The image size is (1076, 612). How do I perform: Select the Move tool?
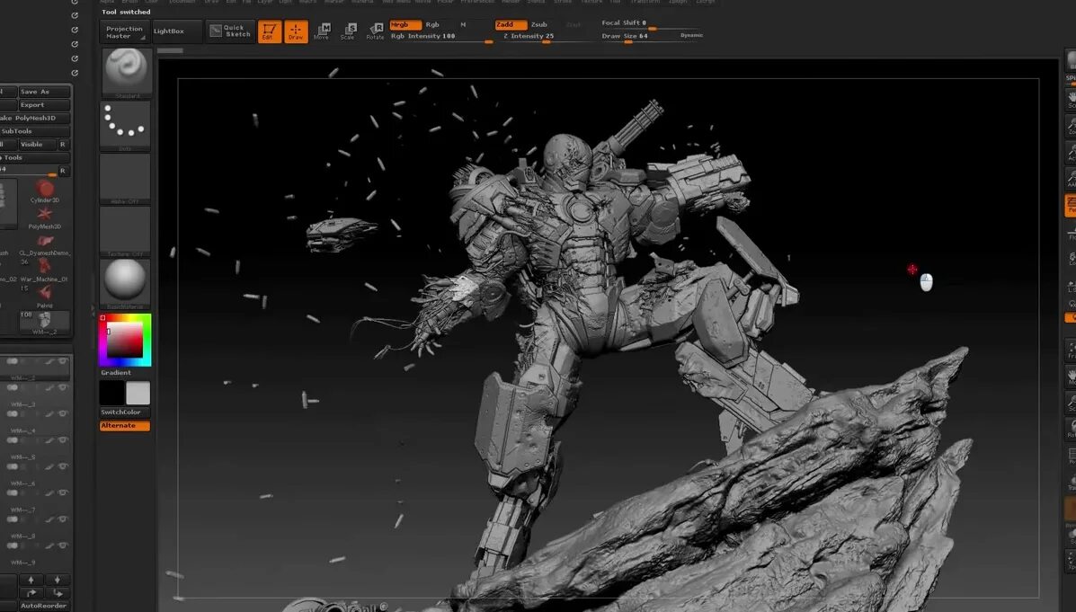click(x=322, y=31)
